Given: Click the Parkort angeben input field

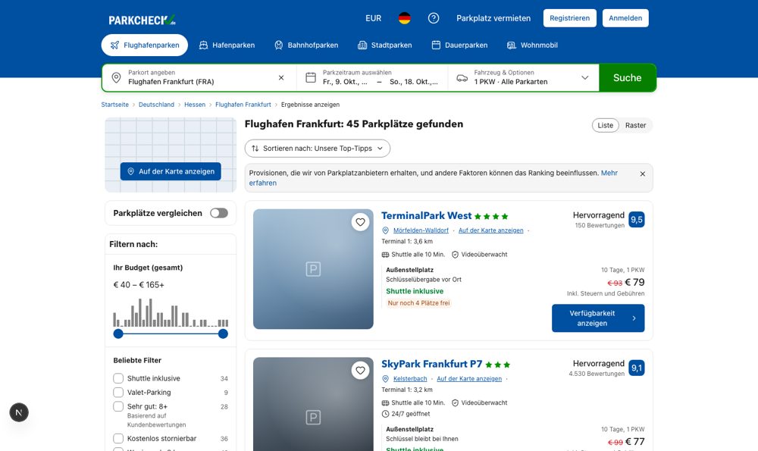Looking at the screenshot, I should coord(199,77).
